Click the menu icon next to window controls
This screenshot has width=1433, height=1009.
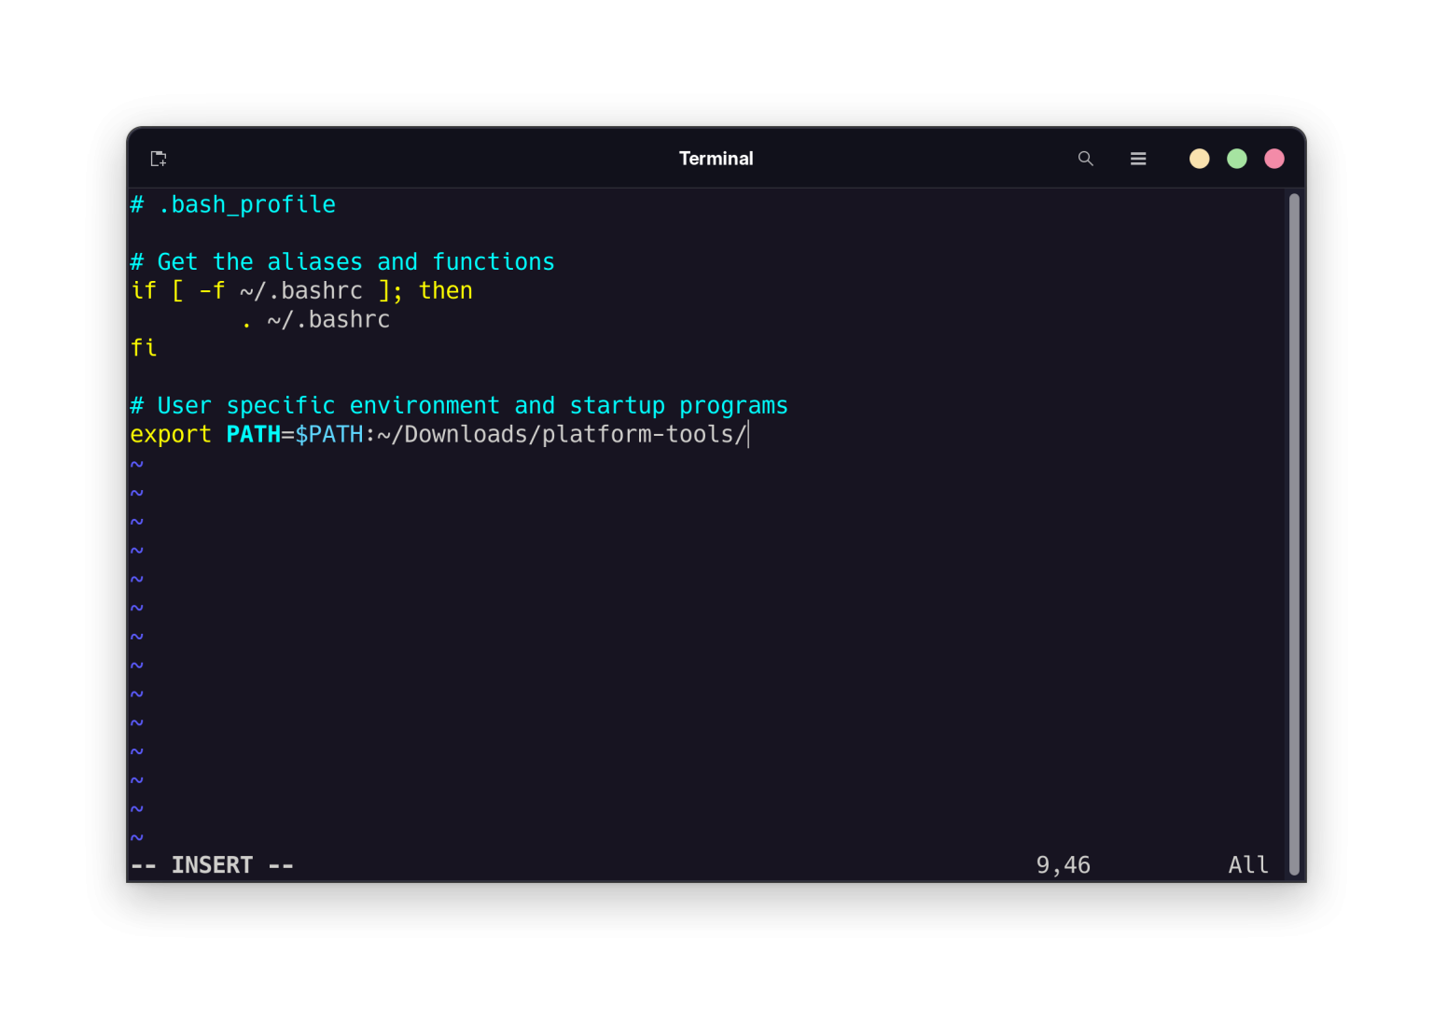tap(1138, 159)
